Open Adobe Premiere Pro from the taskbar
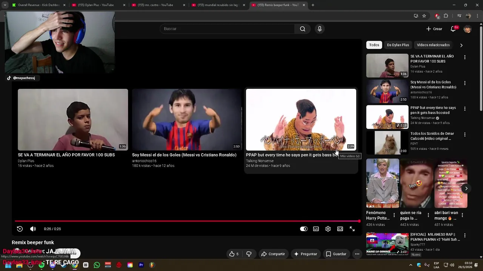 pyautogui.click(x=141, y=265)
